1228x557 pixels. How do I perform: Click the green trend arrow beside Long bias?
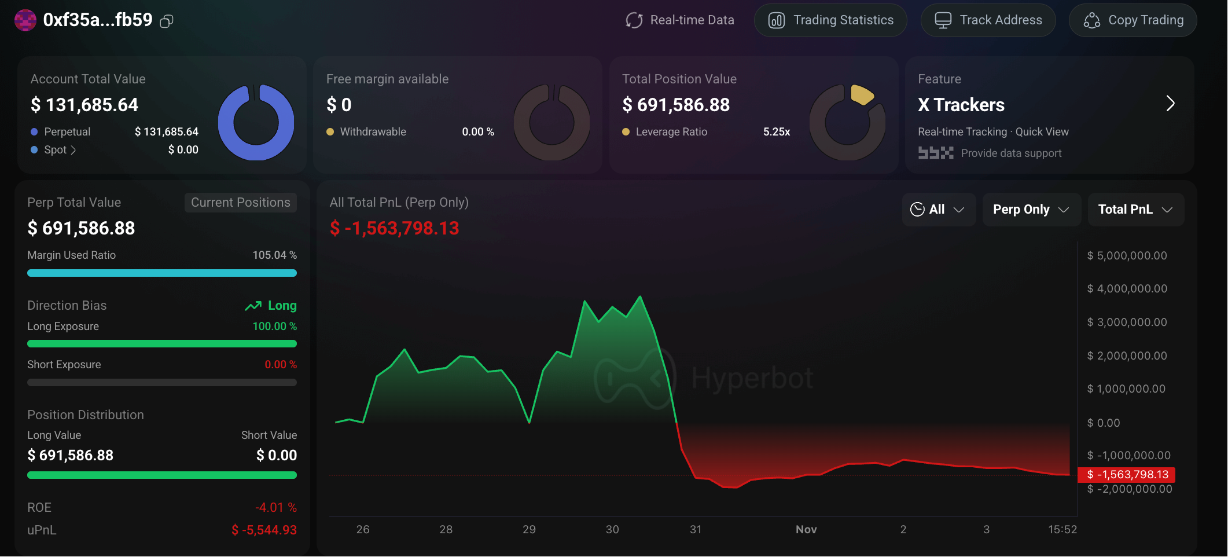(x=252, y=305)
